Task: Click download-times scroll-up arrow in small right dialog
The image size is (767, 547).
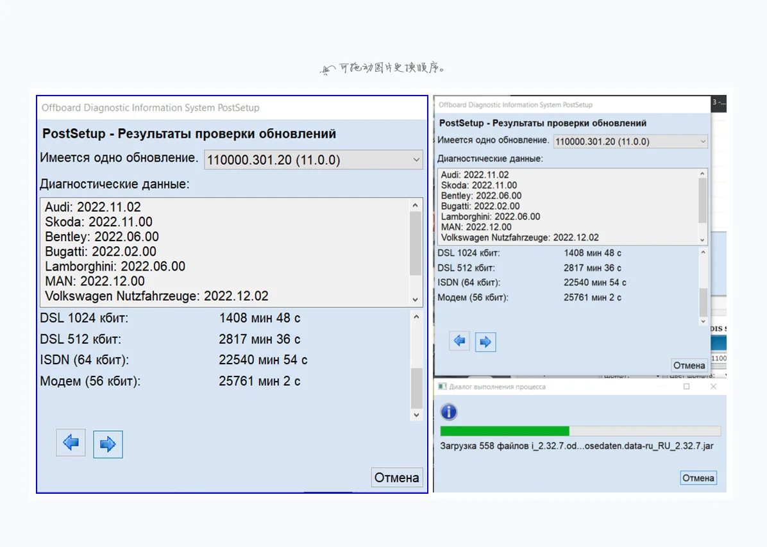Action: pyautogui.click(x=703, y=253)
